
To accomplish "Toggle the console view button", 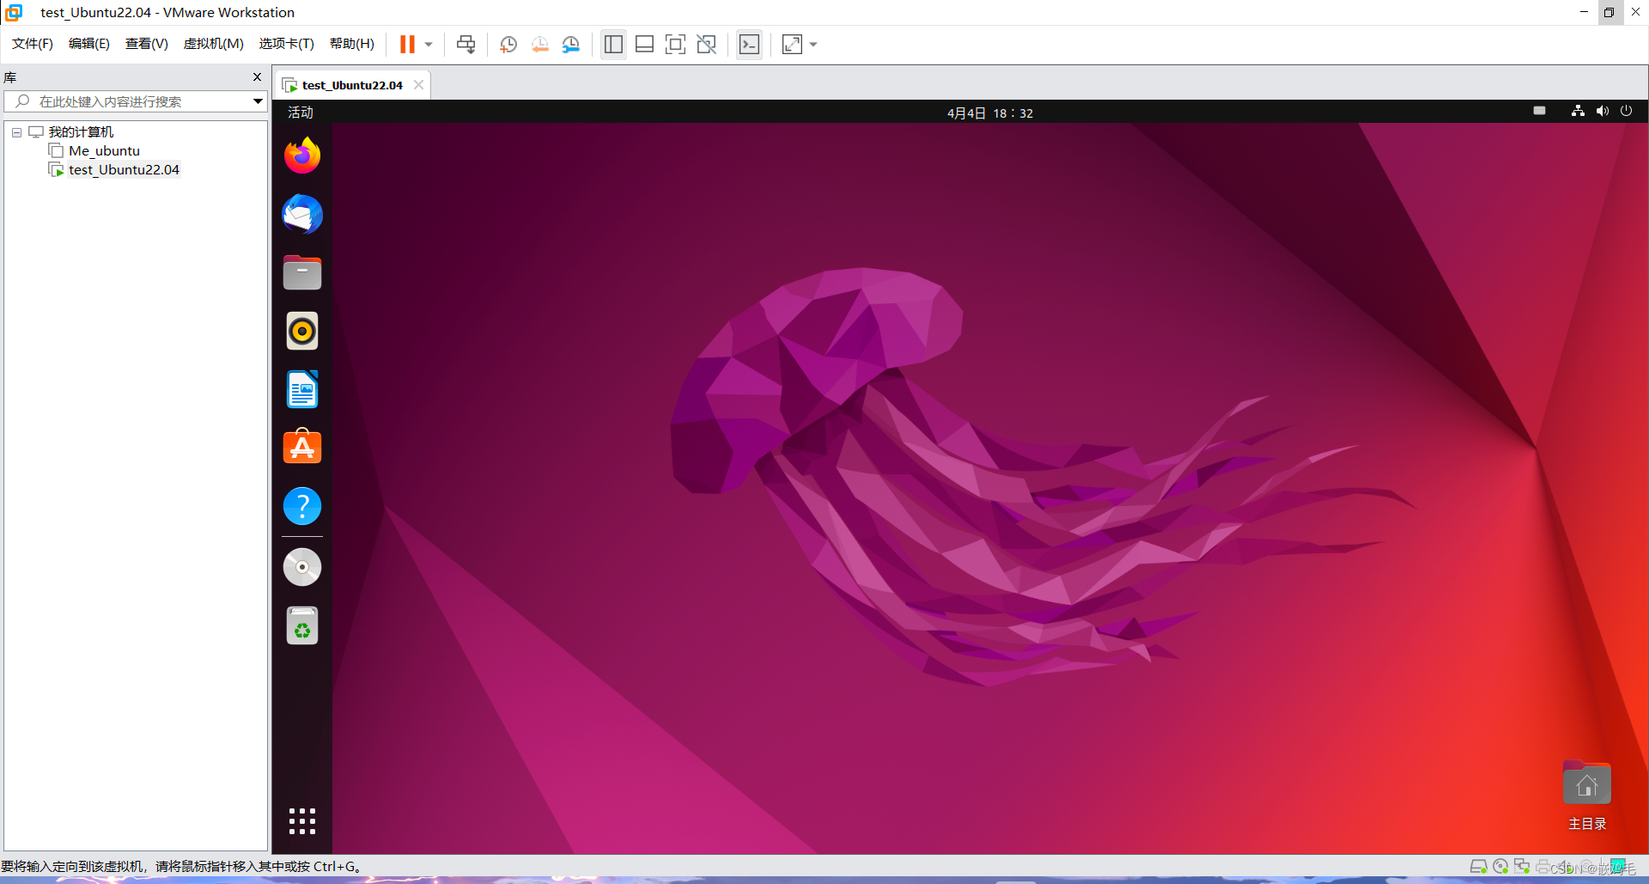I will point(749,44).
